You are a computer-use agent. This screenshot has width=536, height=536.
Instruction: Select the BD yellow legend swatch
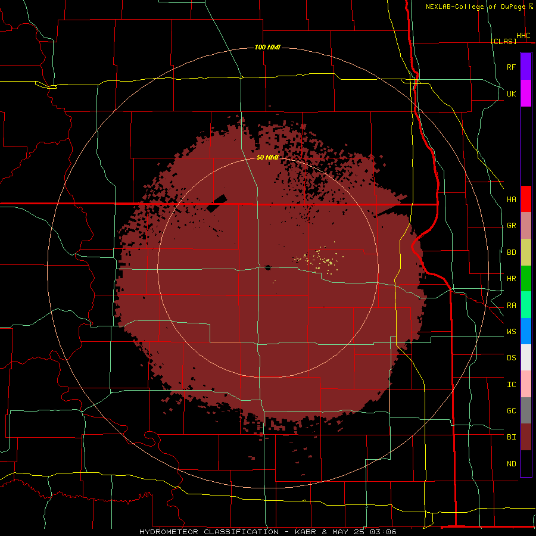coord(526,252)
